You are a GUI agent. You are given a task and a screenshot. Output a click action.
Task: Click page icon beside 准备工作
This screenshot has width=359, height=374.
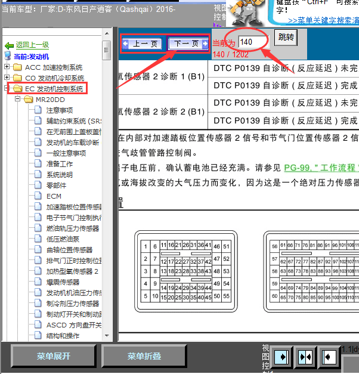click(x=38, y=163)
